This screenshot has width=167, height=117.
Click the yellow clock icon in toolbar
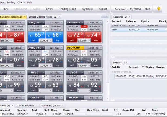(159, 8)
